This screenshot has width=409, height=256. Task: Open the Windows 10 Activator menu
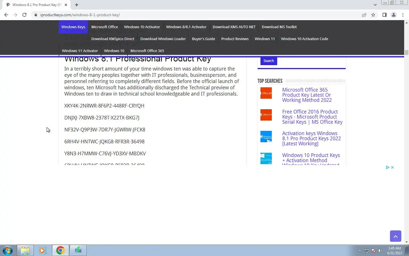142,27
